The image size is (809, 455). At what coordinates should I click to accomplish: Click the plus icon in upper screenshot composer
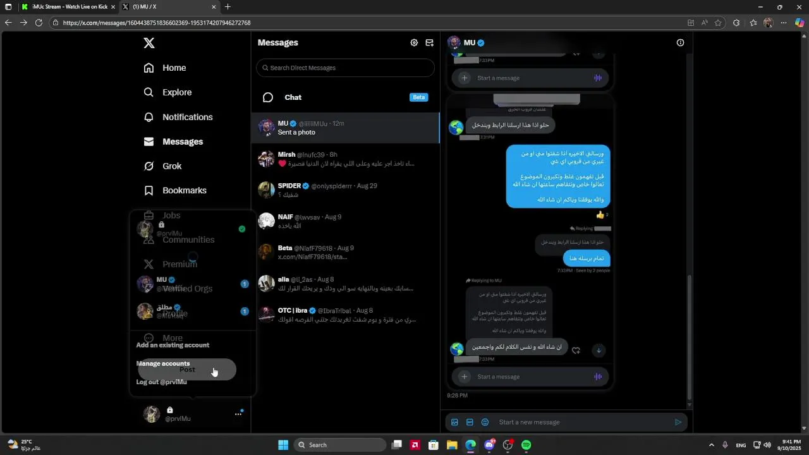point(465,78)
